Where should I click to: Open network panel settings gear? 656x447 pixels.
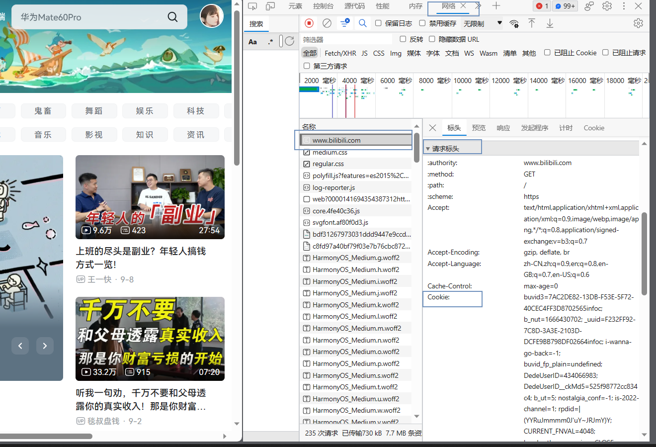(638, 23)
